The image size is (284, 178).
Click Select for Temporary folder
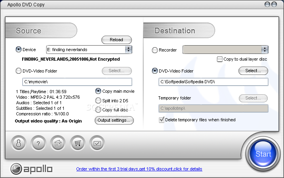click(x=253, y=98)
